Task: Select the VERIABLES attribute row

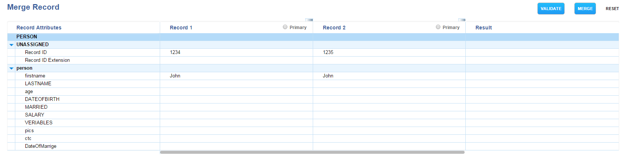Action: point(313,123)
